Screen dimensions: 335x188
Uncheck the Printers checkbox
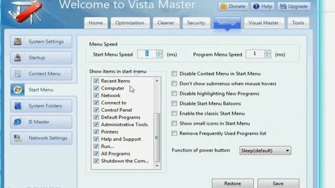(96, 132)
